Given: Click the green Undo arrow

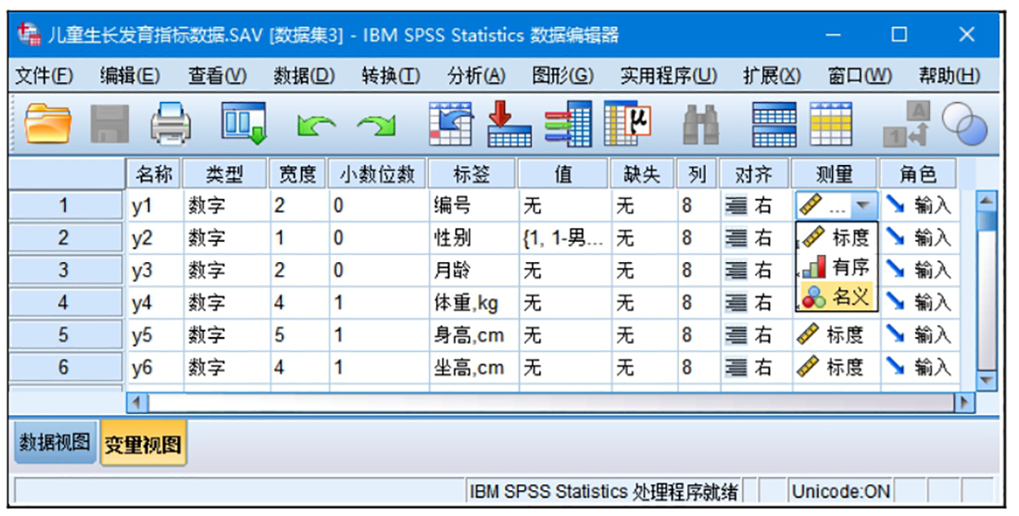Looking at the screenshot, I should point(316,125).
